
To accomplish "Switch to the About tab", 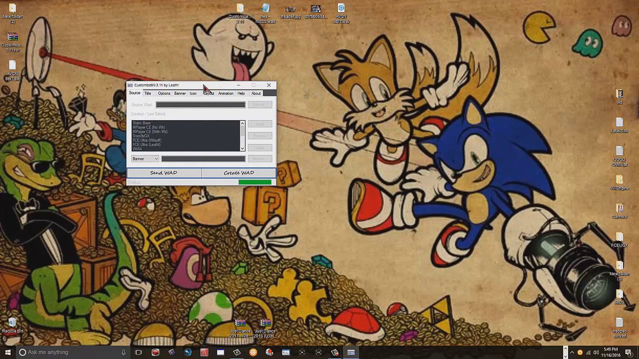I will tap(256, 93).
